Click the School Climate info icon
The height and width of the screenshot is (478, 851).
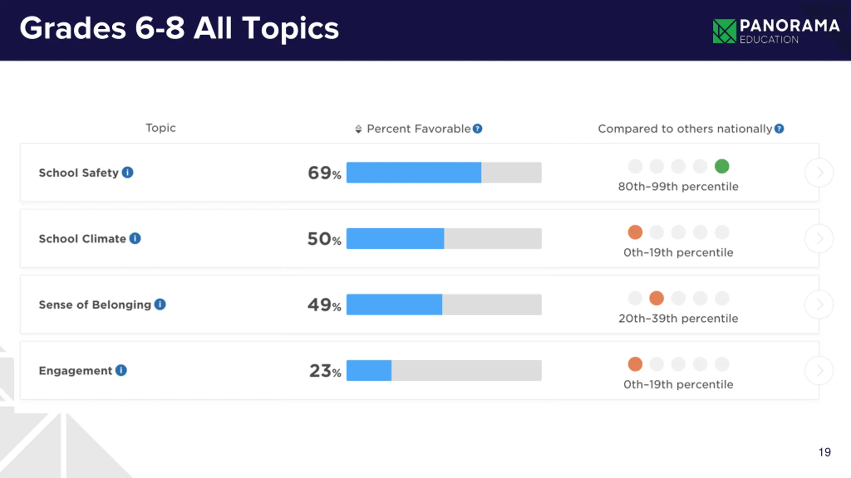click(135, 238)
